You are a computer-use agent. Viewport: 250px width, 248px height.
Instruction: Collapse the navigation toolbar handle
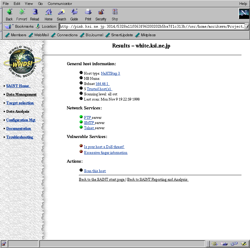2,15
